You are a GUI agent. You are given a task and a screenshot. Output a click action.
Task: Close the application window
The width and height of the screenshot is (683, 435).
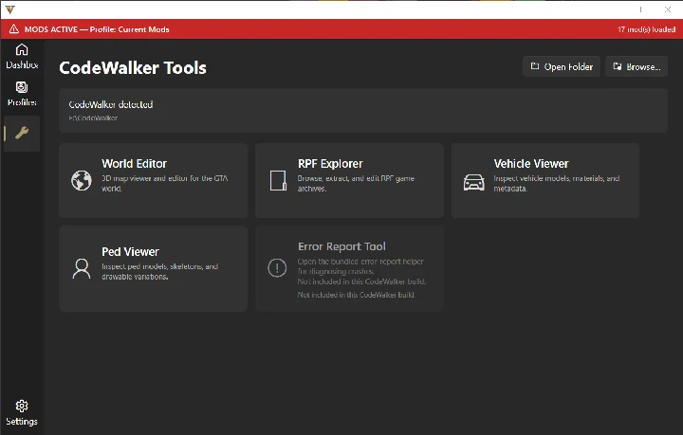pos(668,9)
